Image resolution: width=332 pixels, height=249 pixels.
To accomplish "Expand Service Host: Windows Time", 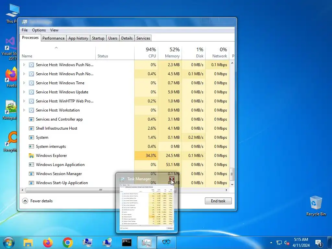I will point(24,83).
